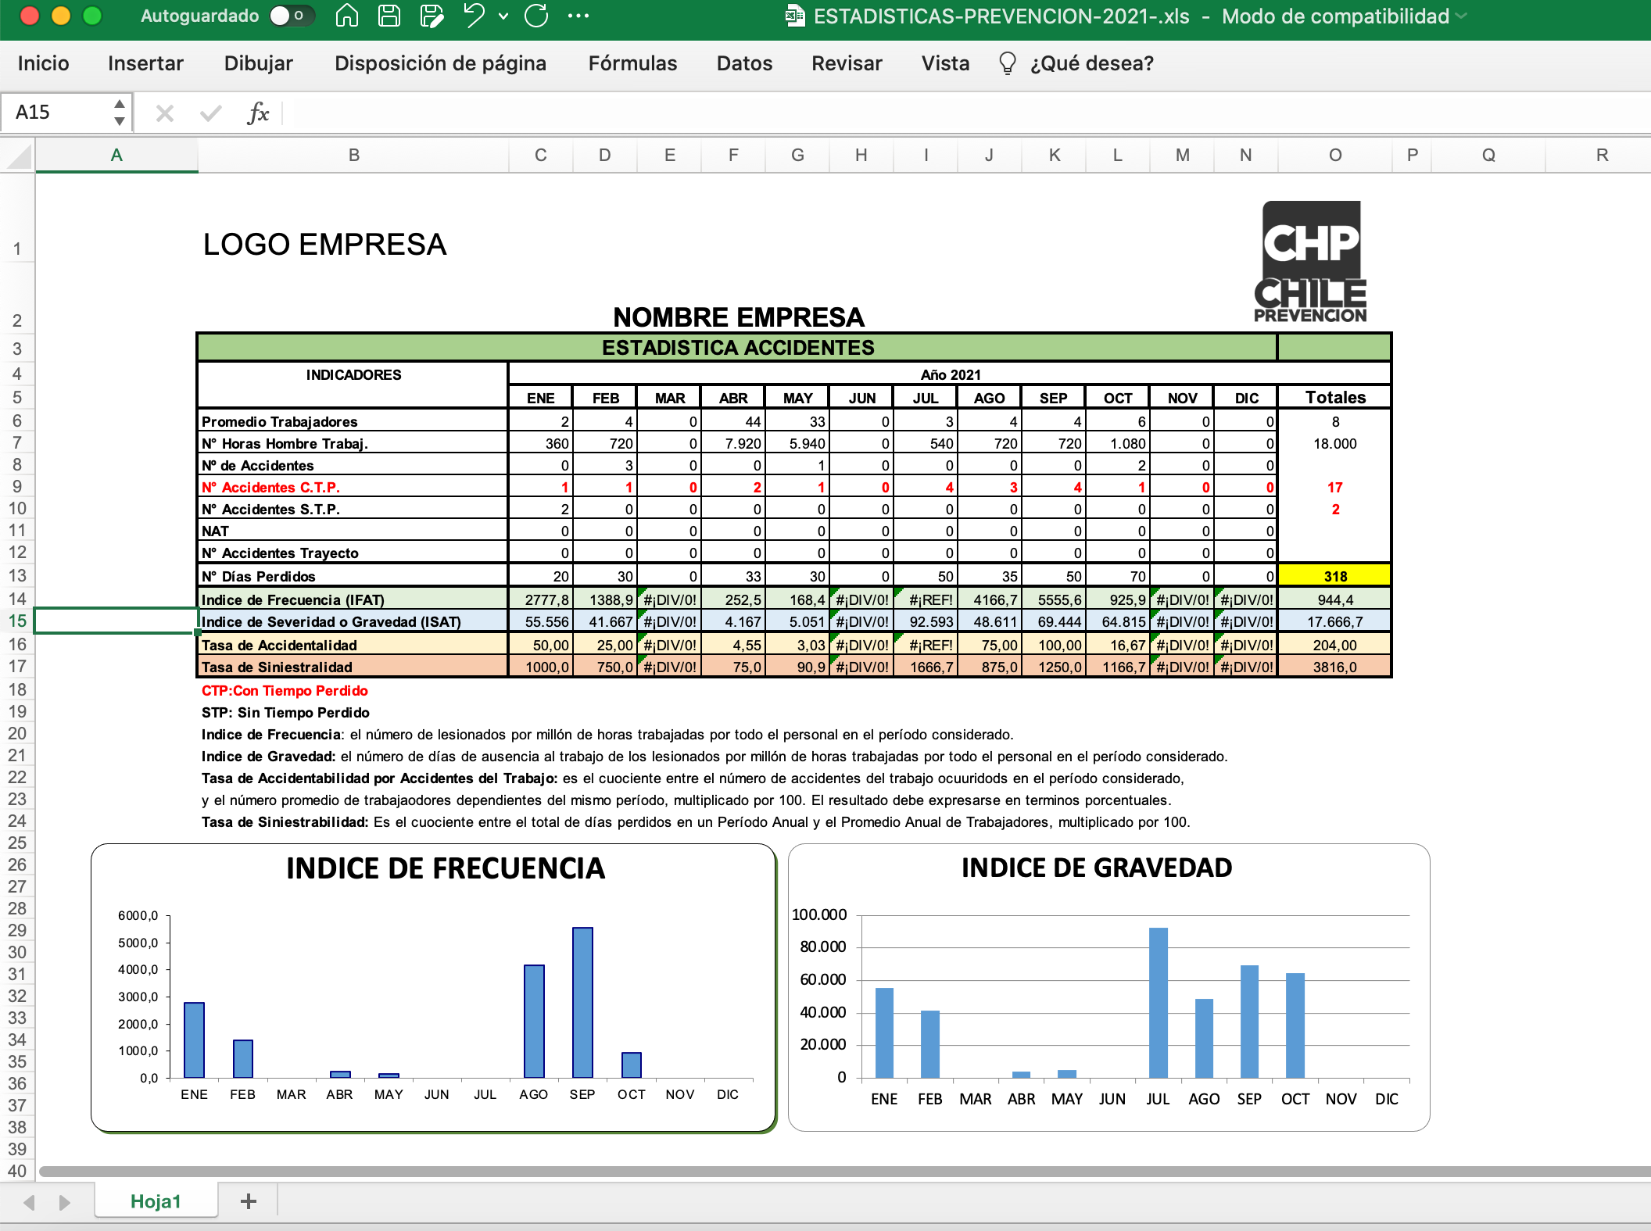Viewport: 1651px width, 1231px height.
Task: Click the formula bar cancel X icon
Action: (164, 113)
